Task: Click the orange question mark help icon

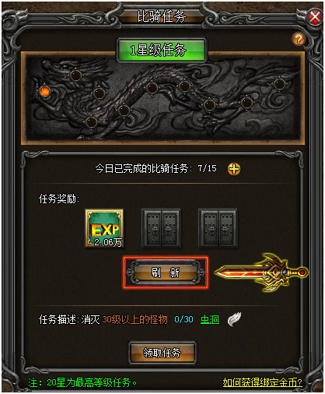Action: [299, 40]
